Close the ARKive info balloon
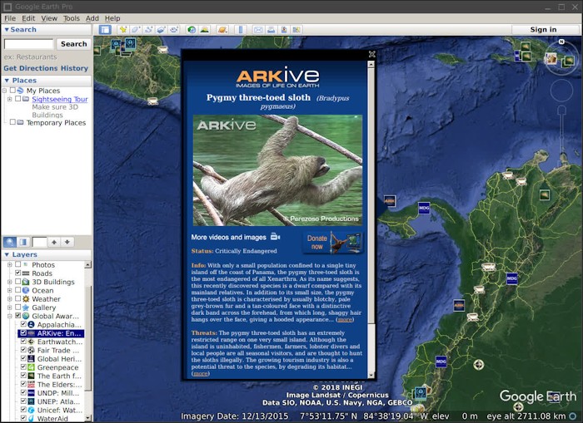The height and width of the screenshot is (423, 583). 371,54
